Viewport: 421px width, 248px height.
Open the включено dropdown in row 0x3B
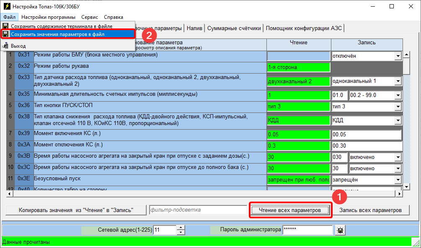[x=398, y=157]
